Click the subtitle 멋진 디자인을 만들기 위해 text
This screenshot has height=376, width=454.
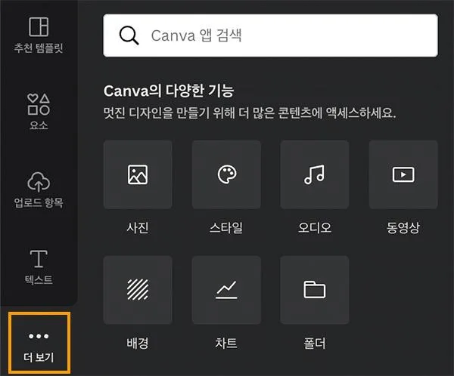pos(249,112)
